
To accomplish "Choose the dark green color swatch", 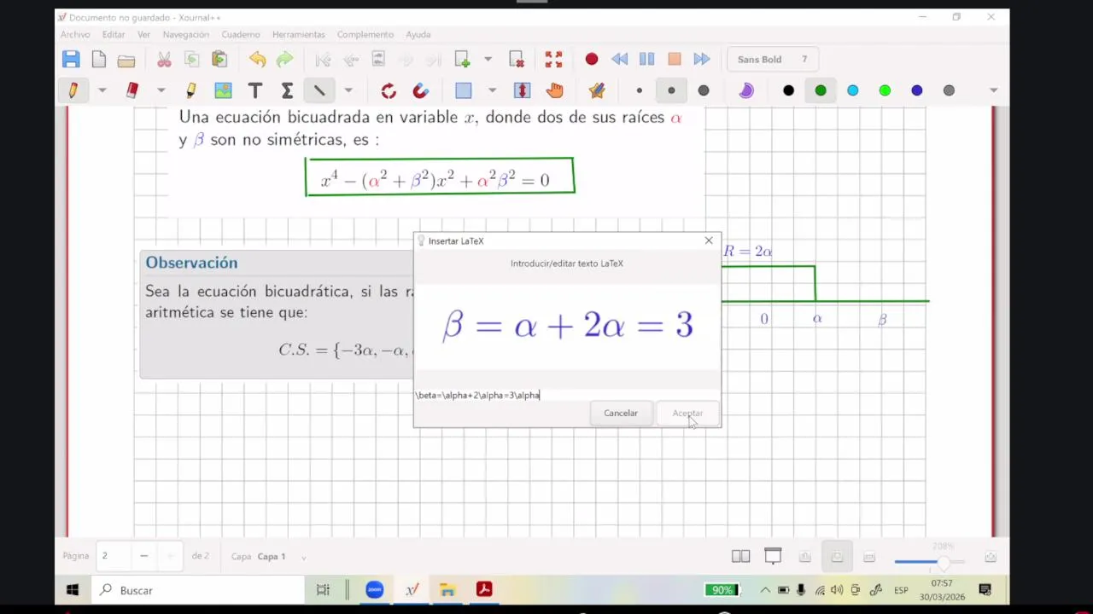I will (821, 90).
